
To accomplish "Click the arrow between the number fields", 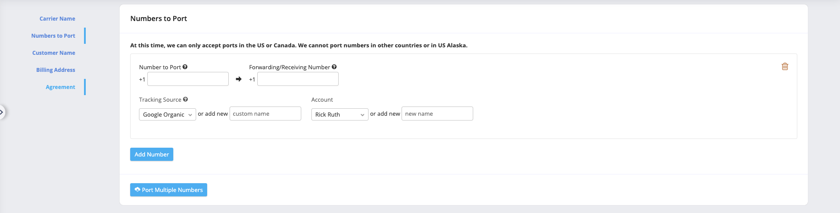I will click(239, 79).
